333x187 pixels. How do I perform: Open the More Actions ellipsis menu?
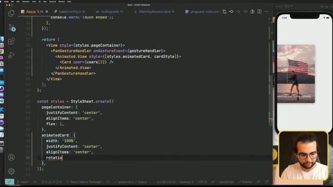click(x=266, y=11)
